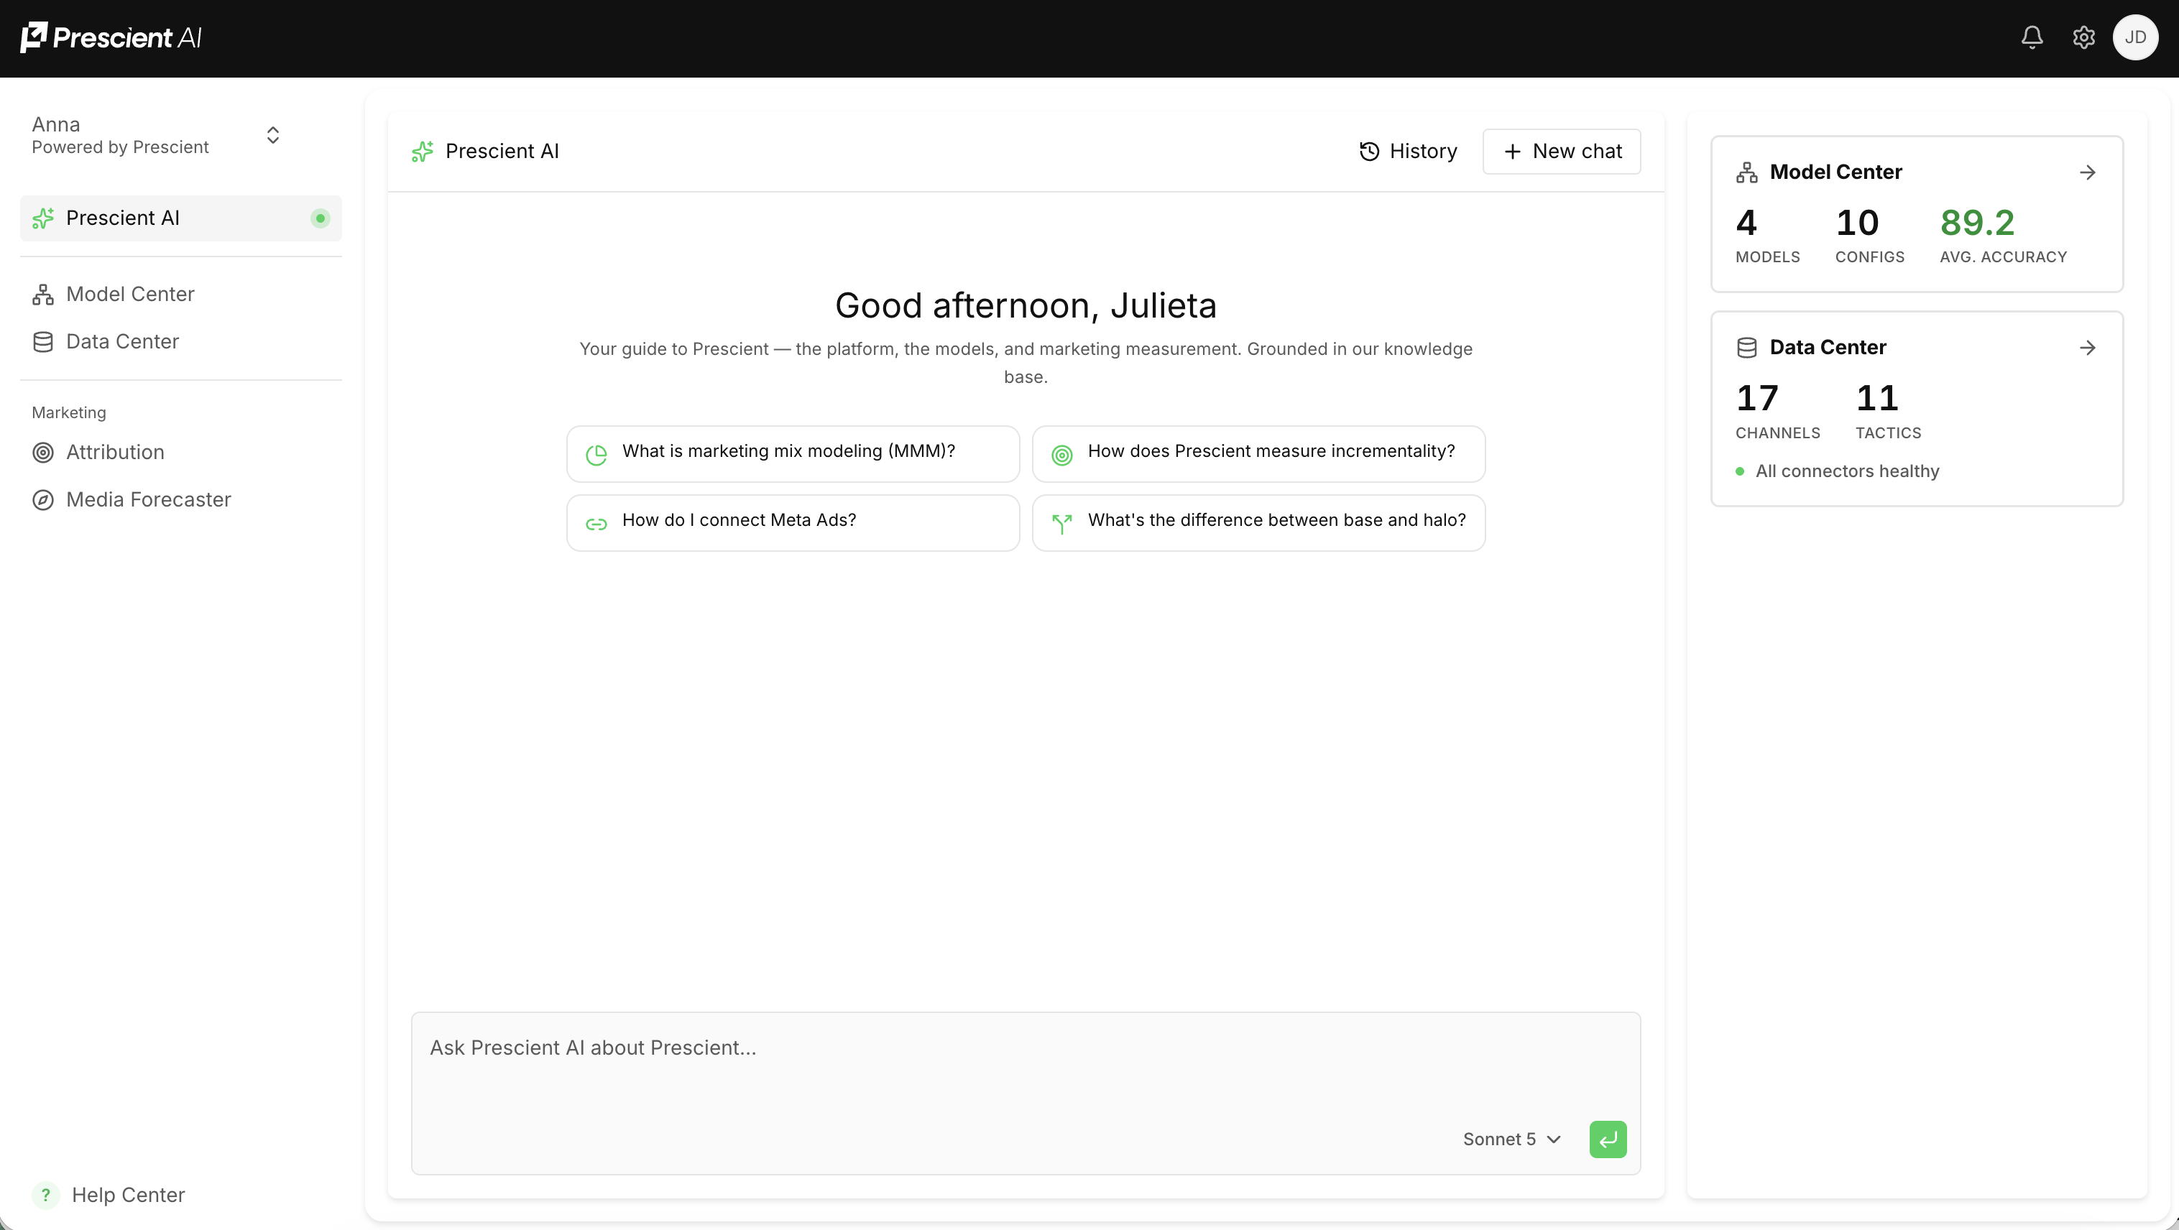Open the JD user avatar menu
Image resolution: width=2179 pixels, height=1230 pixels.
tap(2135, 37)
